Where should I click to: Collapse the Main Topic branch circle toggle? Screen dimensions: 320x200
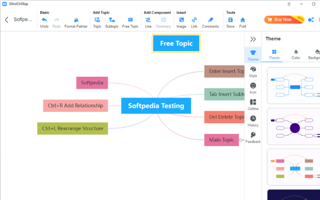click(240, 140)
